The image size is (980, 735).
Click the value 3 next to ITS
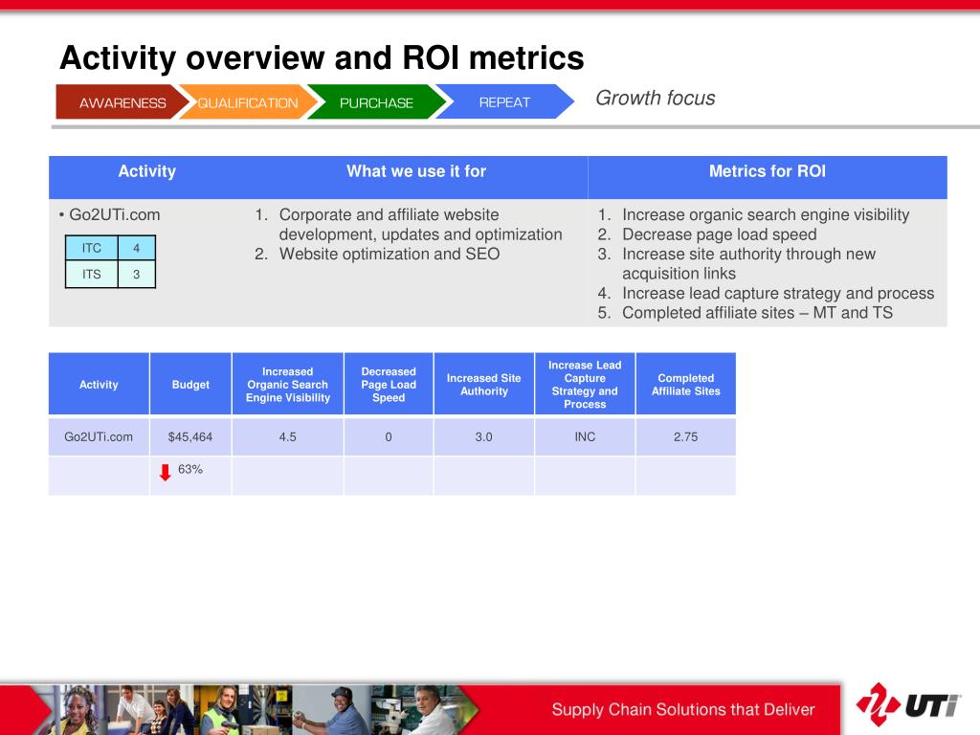(x=136, y=275)
